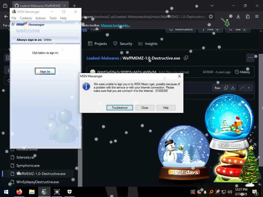
Task: Open a new browser tab with plus
Action: click(x=74, y=6)
